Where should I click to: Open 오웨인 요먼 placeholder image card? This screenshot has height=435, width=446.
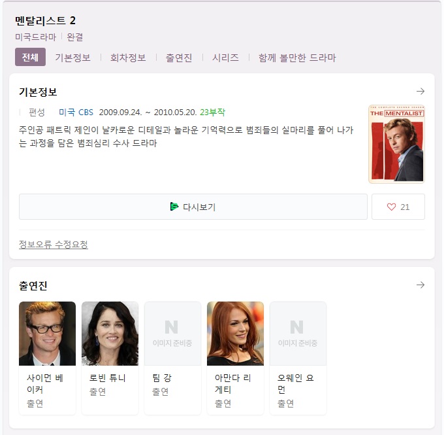point(298,334)
